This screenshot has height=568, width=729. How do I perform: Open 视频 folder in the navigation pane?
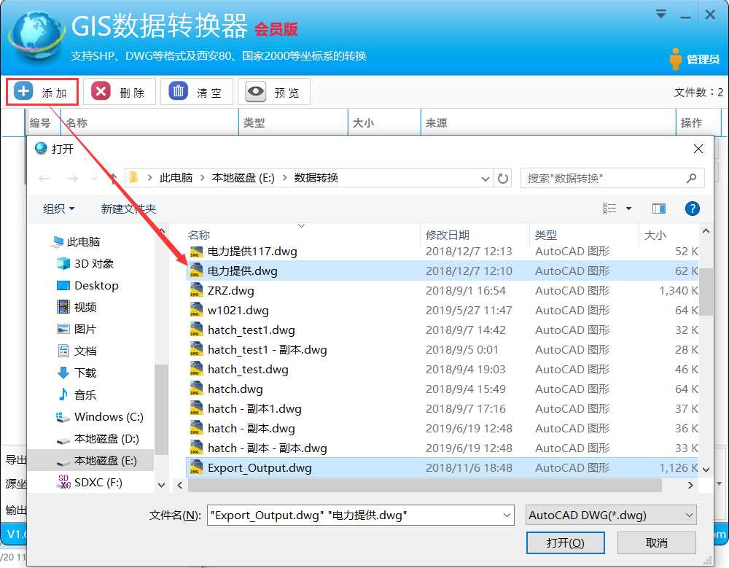(x=77, y=307)
